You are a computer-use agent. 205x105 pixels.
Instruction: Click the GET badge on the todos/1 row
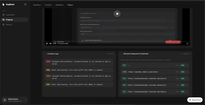[x=124, y=92]
